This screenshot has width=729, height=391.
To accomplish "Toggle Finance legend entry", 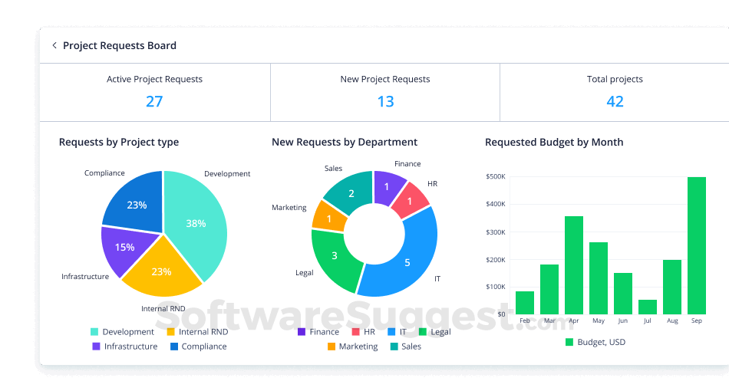I will (318, 331).
